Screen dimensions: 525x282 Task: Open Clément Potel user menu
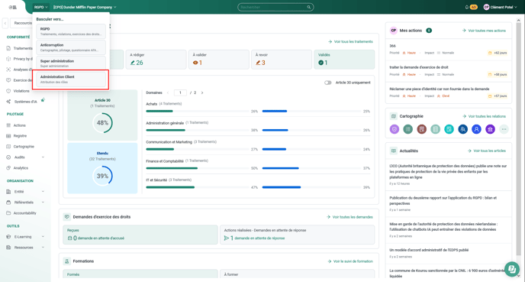coord(501,7)
